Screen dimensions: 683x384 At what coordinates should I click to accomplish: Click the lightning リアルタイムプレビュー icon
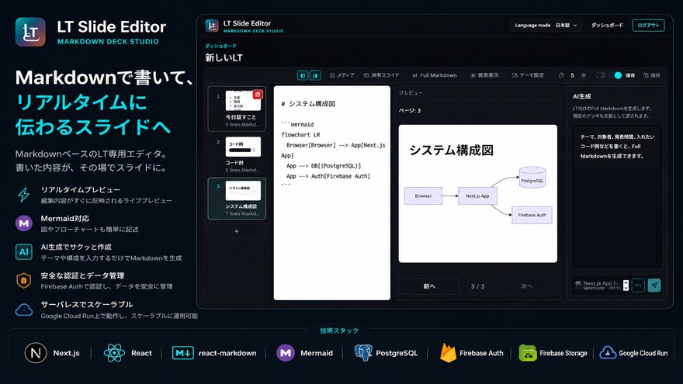pyautogui.click(x=24, y=195)
